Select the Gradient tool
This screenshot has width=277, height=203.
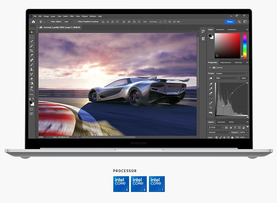[32, 83]
